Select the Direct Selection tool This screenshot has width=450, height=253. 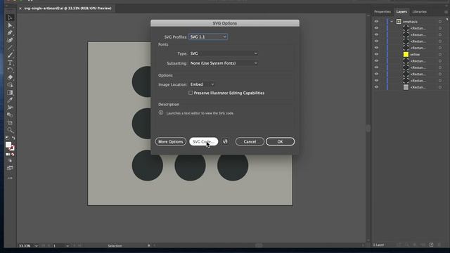click(10, 25)
